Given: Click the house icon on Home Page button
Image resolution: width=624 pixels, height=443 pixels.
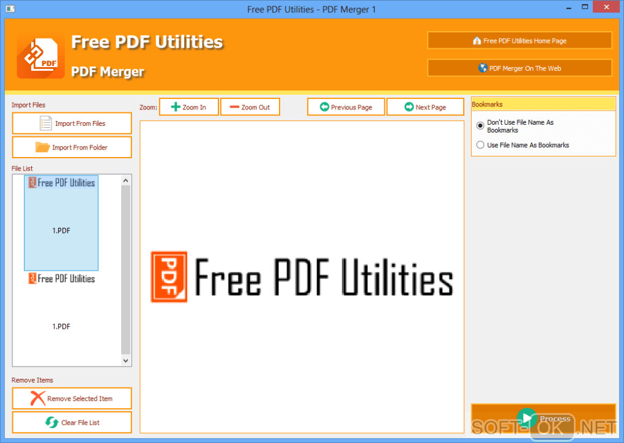Looking at the screenshot, I should point(477,40).
